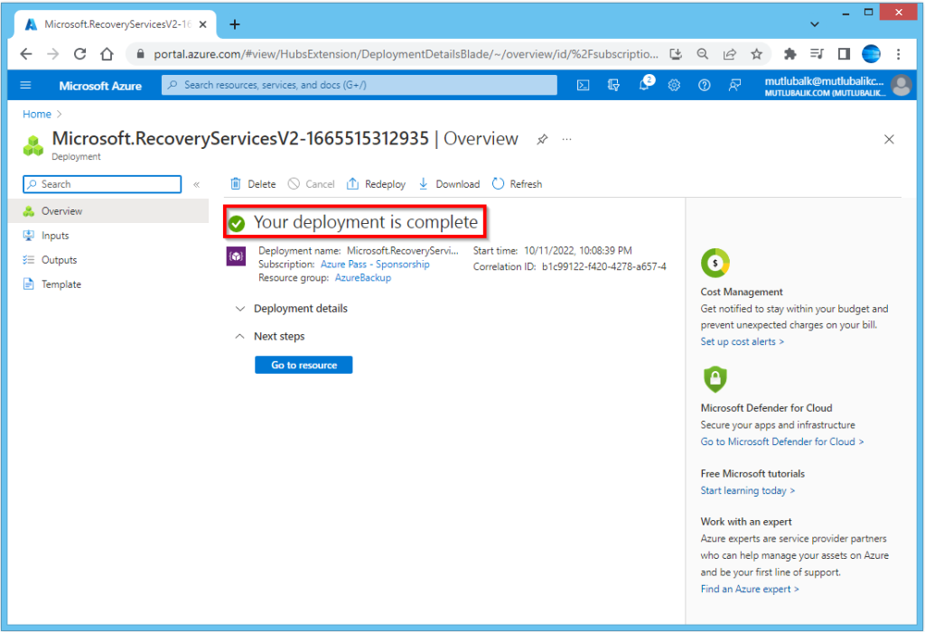
Task: Open the notifications bell
Action: pyautogui.click(x=645, y=84)
